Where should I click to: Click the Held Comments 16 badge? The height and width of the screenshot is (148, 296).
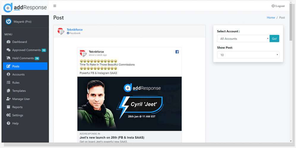coord(37,58)
